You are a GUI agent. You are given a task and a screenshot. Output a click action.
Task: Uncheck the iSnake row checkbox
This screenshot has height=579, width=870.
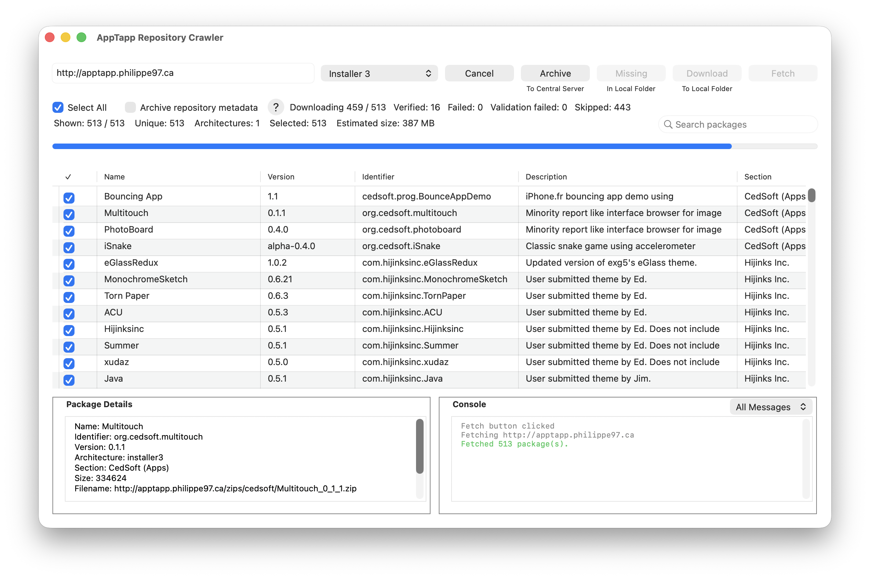point(69,248)
